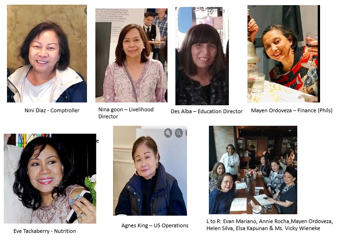Click the Eve Tackaberry - Nutrition caption
This screenshot has height=245, width=341.
click(x=45, y=231)
